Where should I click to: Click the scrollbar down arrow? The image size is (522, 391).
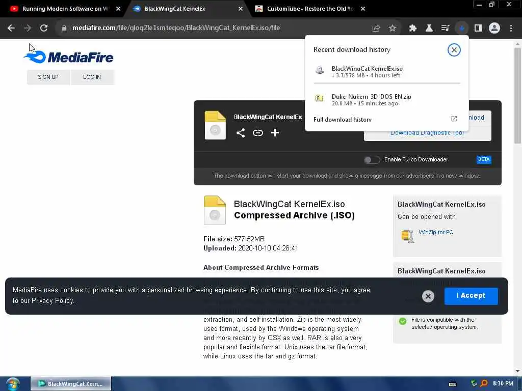coord(517,371)
